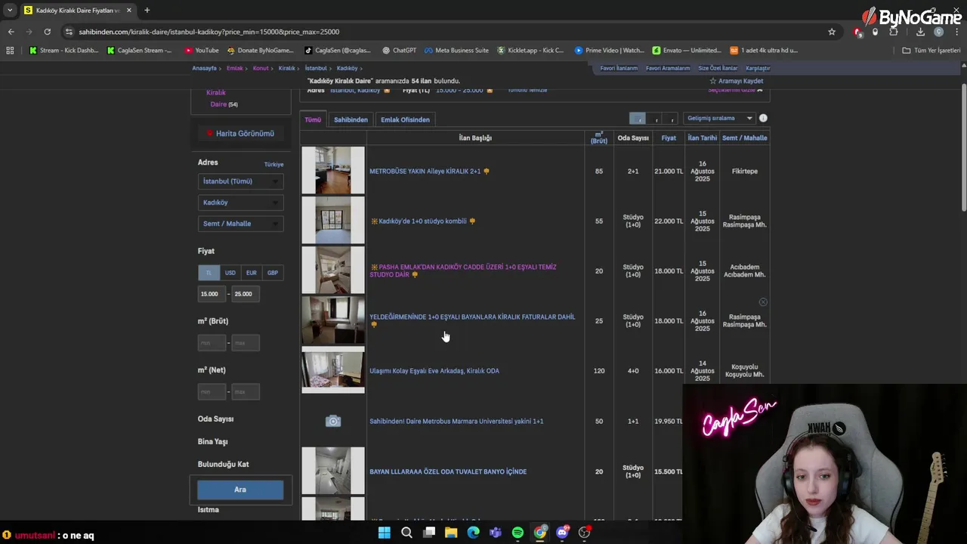Click the camera placeholder for Marmara Üniversitesi listing
967x544 pixels.
click(333, 421)
